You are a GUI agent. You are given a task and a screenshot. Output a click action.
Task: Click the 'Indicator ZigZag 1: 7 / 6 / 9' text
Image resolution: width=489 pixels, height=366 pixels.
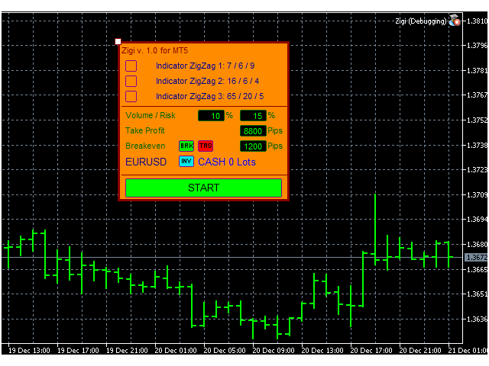206,66
